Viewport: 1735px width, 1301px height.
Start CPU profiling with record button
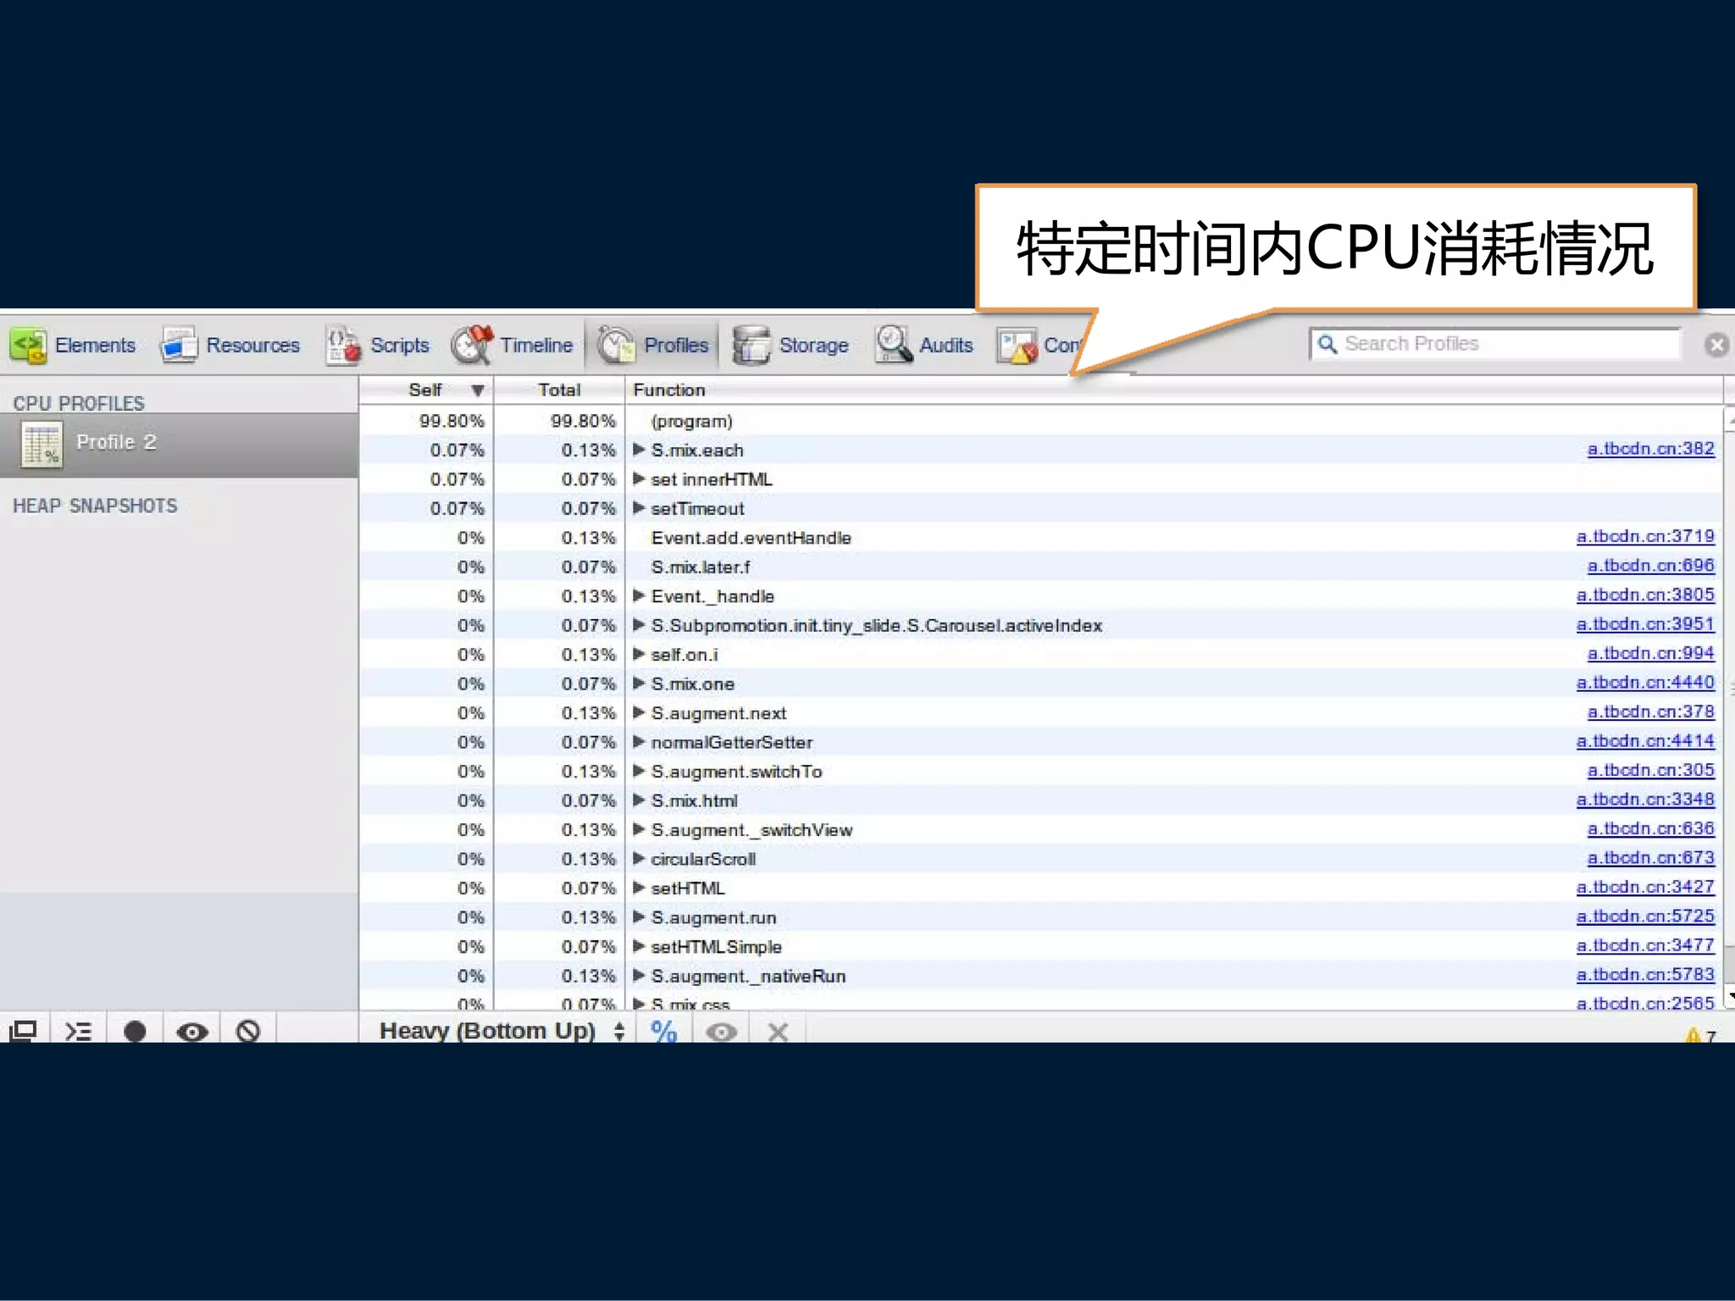coord(135,1031)
